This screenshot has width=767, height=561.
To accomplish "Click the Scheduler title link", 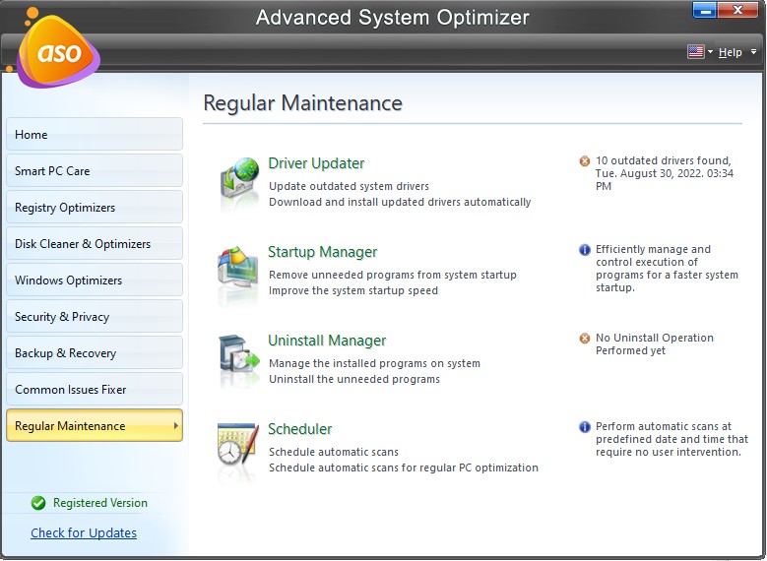I will 300,429.
